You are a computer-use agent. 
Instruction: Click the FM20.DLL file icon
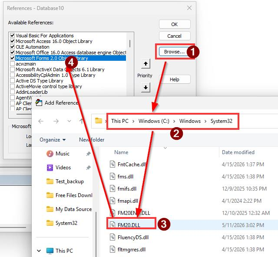pyautogui.click(x=113, y=225)
